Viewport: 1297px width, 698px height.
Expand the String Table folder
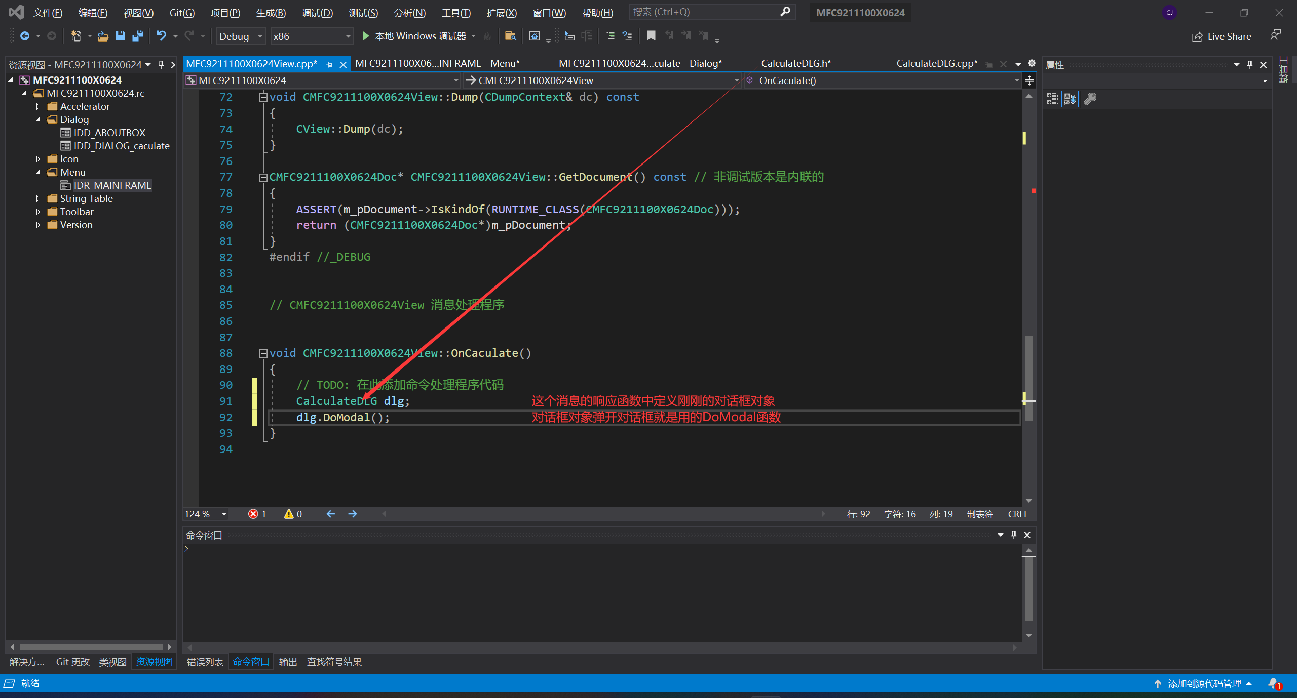(x=38, y=198)
